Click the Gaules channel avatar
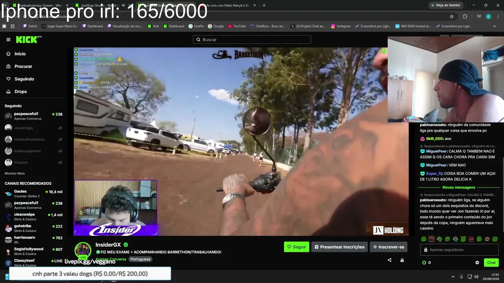Screen dimensions: 504x283 pyautogui.click(x=8, y=193)
